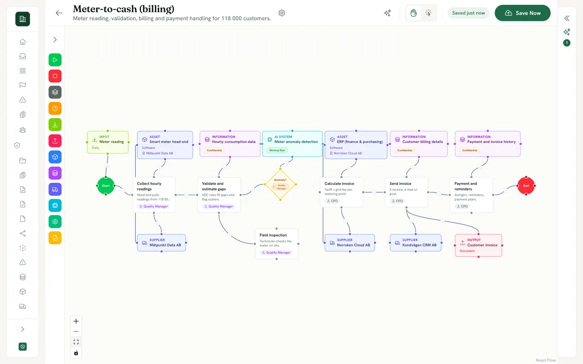Pick the blue cube Asset tile
This screenshot has width=583, height=364.
coord(55,157)
